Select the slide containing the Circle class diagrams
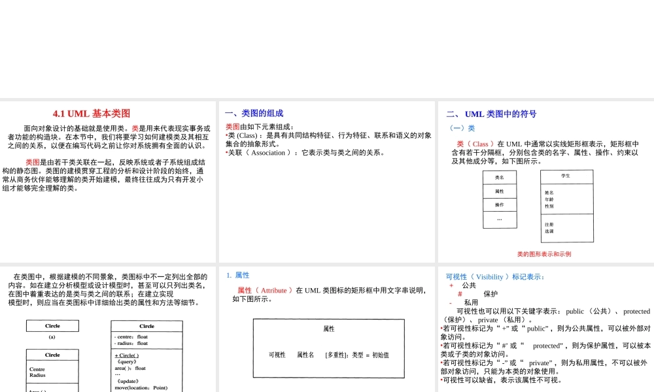 click(x=108, y=327)
